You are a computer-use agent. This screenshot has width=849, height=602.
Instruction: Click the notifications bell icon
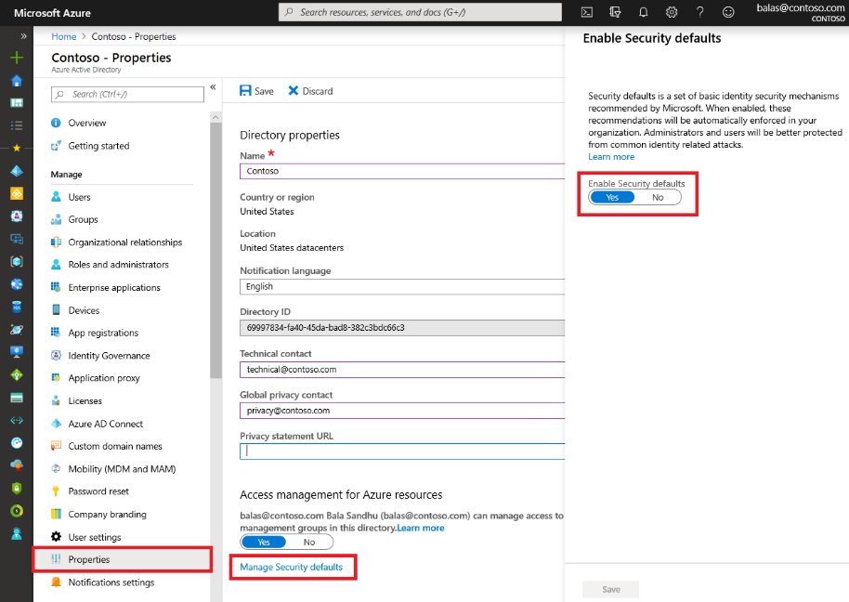[x=643, y=12]
